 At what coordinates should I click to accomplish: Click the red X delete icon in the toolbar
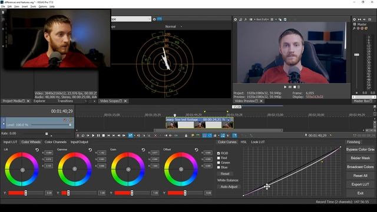156,135
